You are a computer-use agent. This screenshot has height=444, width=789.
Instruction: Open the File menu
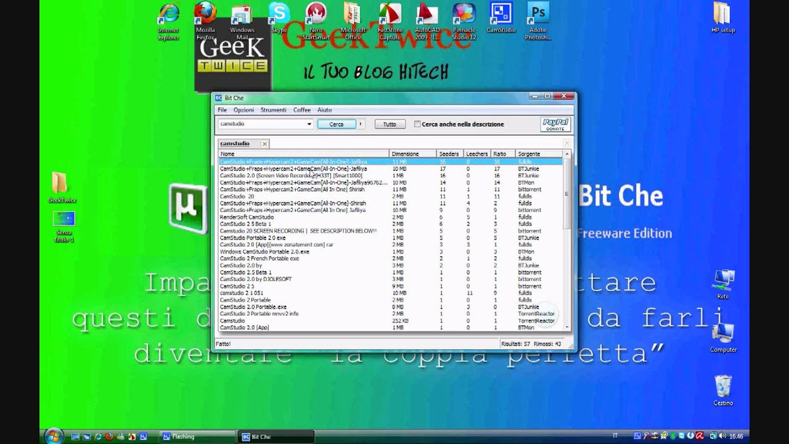point(223,110)
